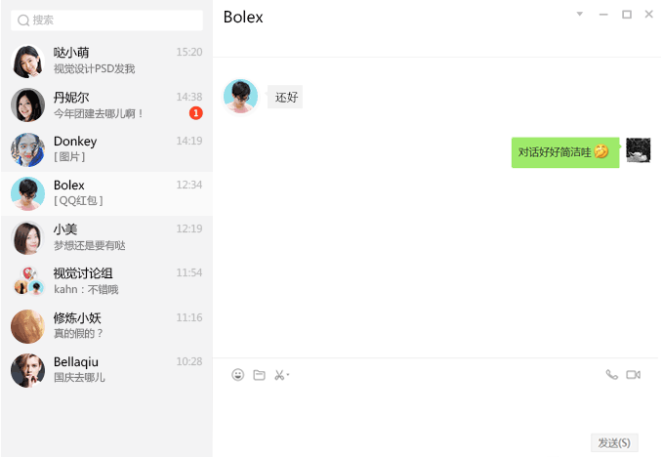Screen dimensions: 663x457
Task: Expand the dropdown arrow next to scissors
Action: pos(288,375)
